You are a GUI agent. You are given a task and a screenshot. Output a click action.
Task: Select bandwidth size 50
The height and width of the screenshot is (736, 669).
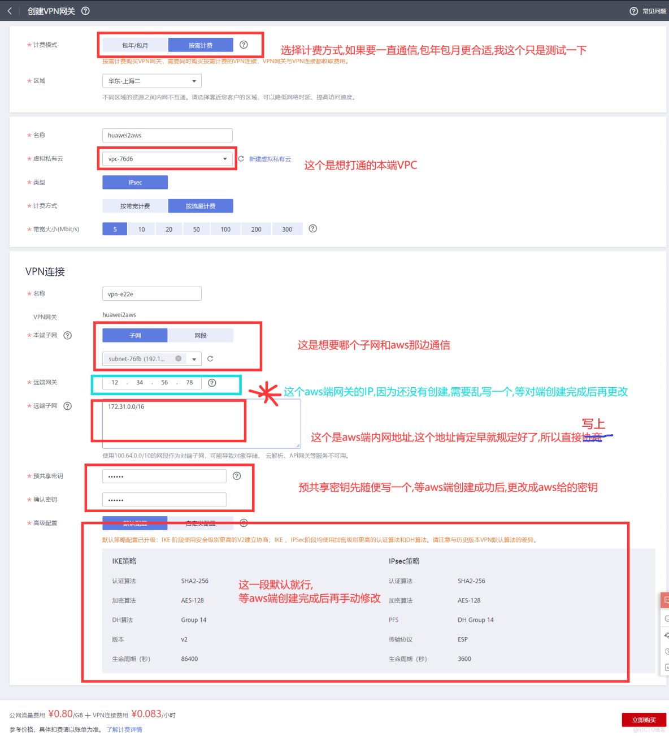pos(196,229)
